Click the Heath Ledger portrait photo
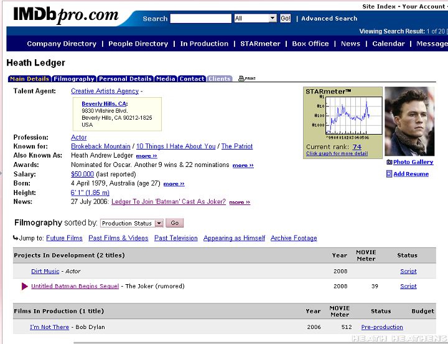Screen dimensions: 448x344 (409, 122)
